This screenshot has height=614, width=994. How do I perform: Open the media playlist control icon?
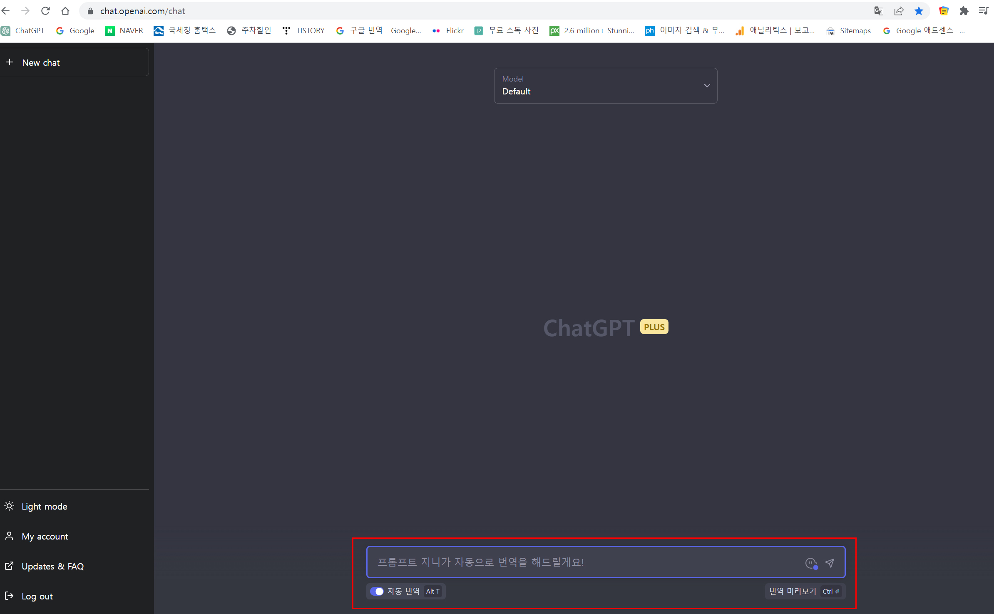[x=984, y=11]
